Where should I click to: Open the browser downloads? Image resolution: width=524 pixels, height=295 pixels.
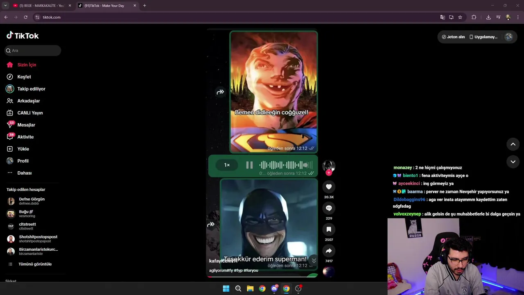coord(488,17)
